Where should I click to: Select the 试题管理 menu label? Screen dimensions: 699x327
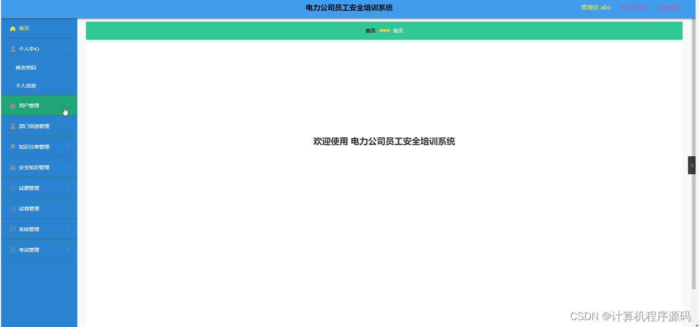(x=29, y=188)
